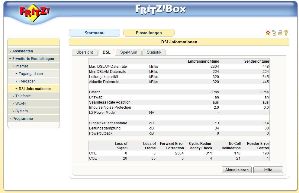The image size is (299, 193).
Task: Click the Latenz label
Action: [x=95, y=92]
